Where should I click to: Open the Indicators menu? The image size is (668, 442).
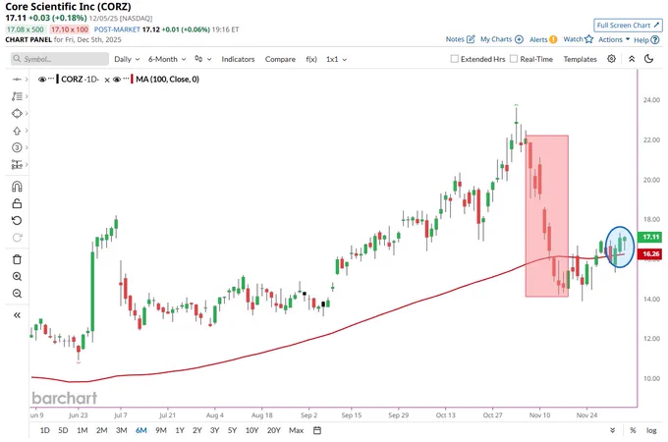[x=238, y=59]
